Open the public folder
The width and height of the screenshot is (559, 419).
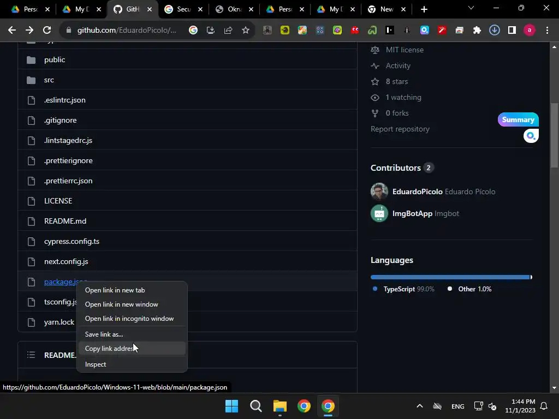point(55,60)
